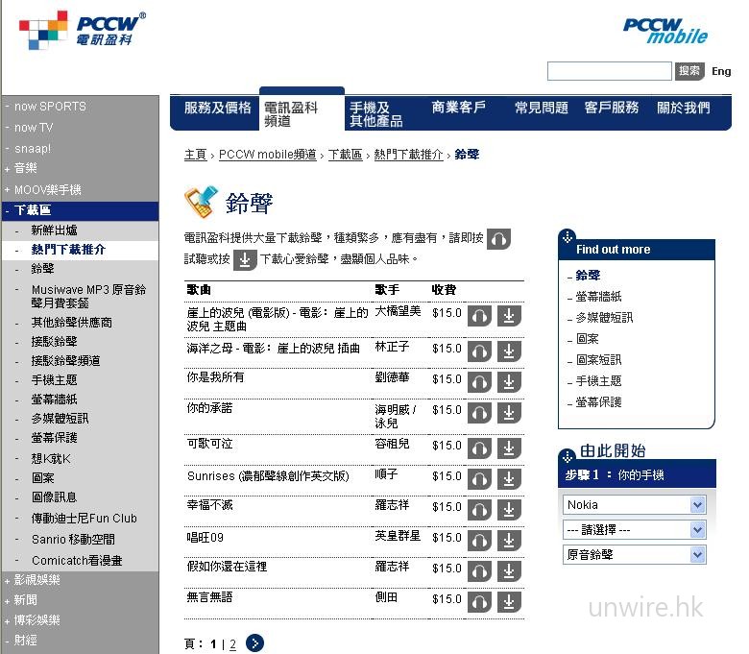Open the 常見問題 tab
Viewport: 749px width, 654px height.
tap(542, 108)
